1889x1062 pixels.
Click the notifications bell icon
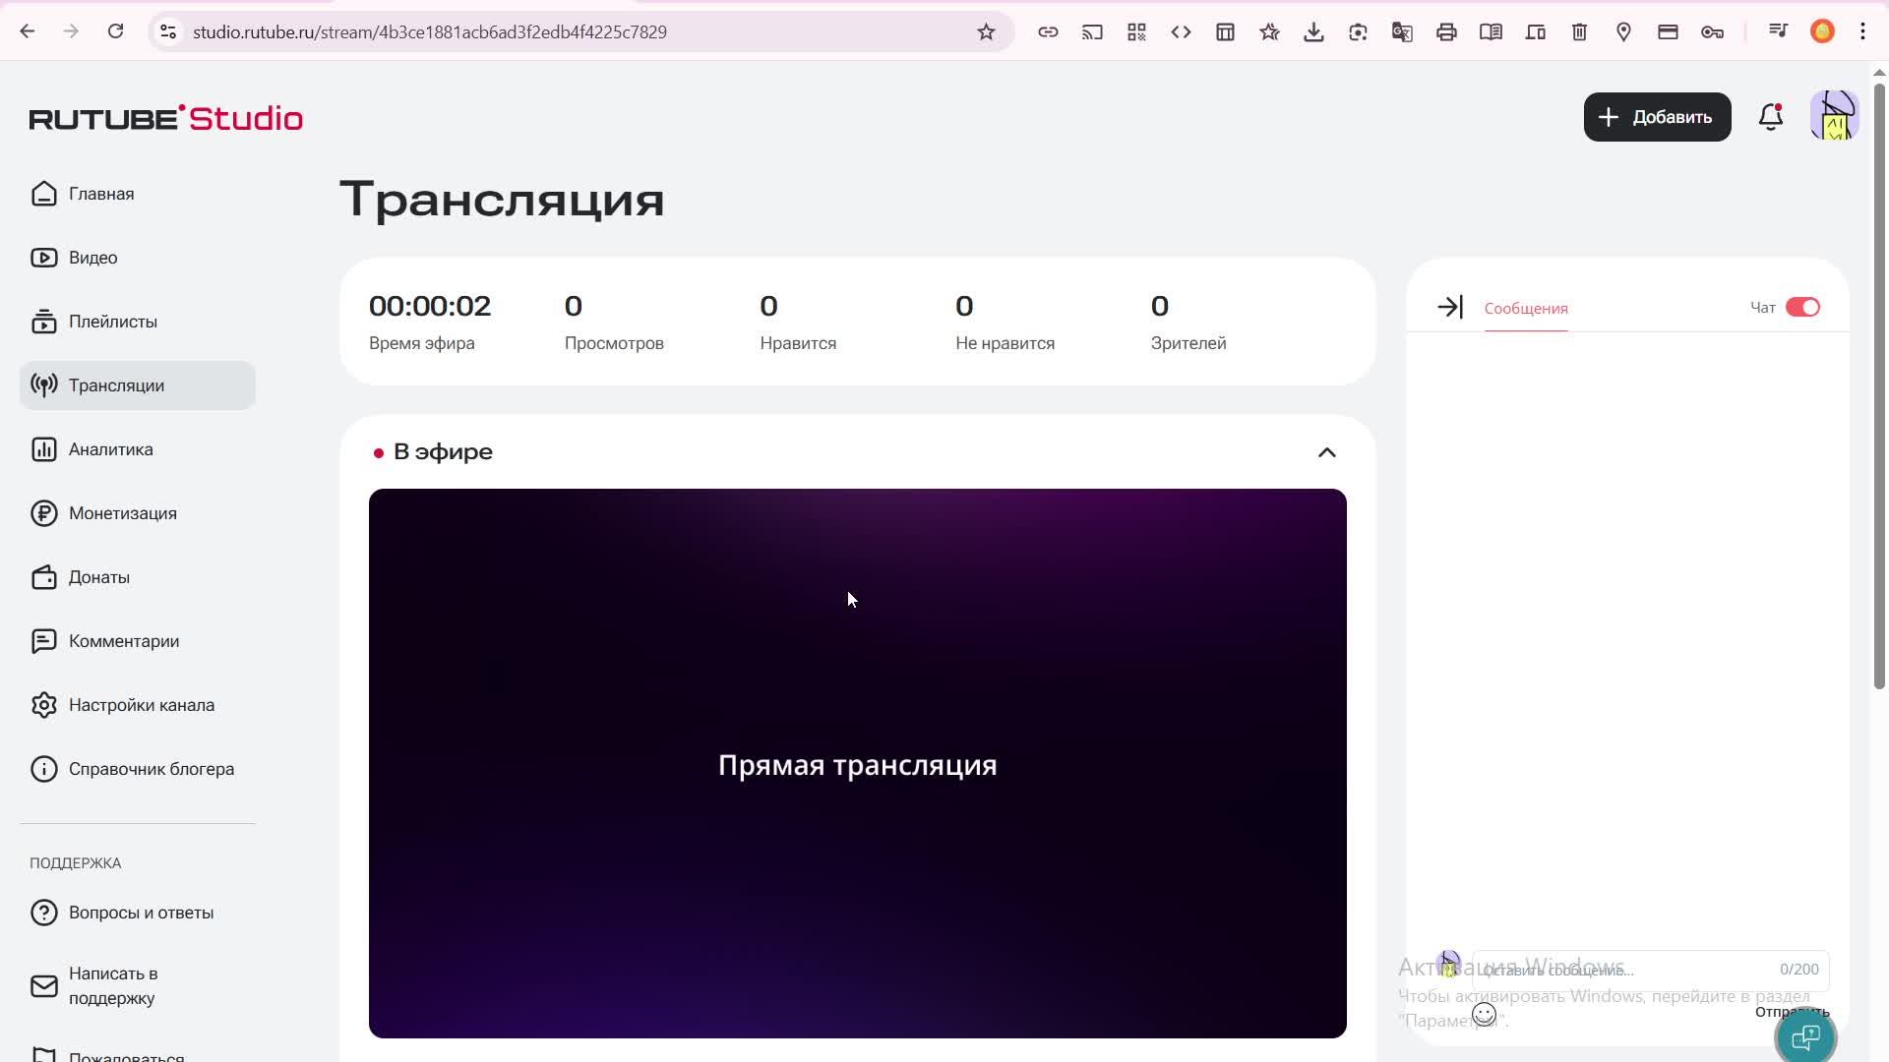click(x=1771, y=116)
